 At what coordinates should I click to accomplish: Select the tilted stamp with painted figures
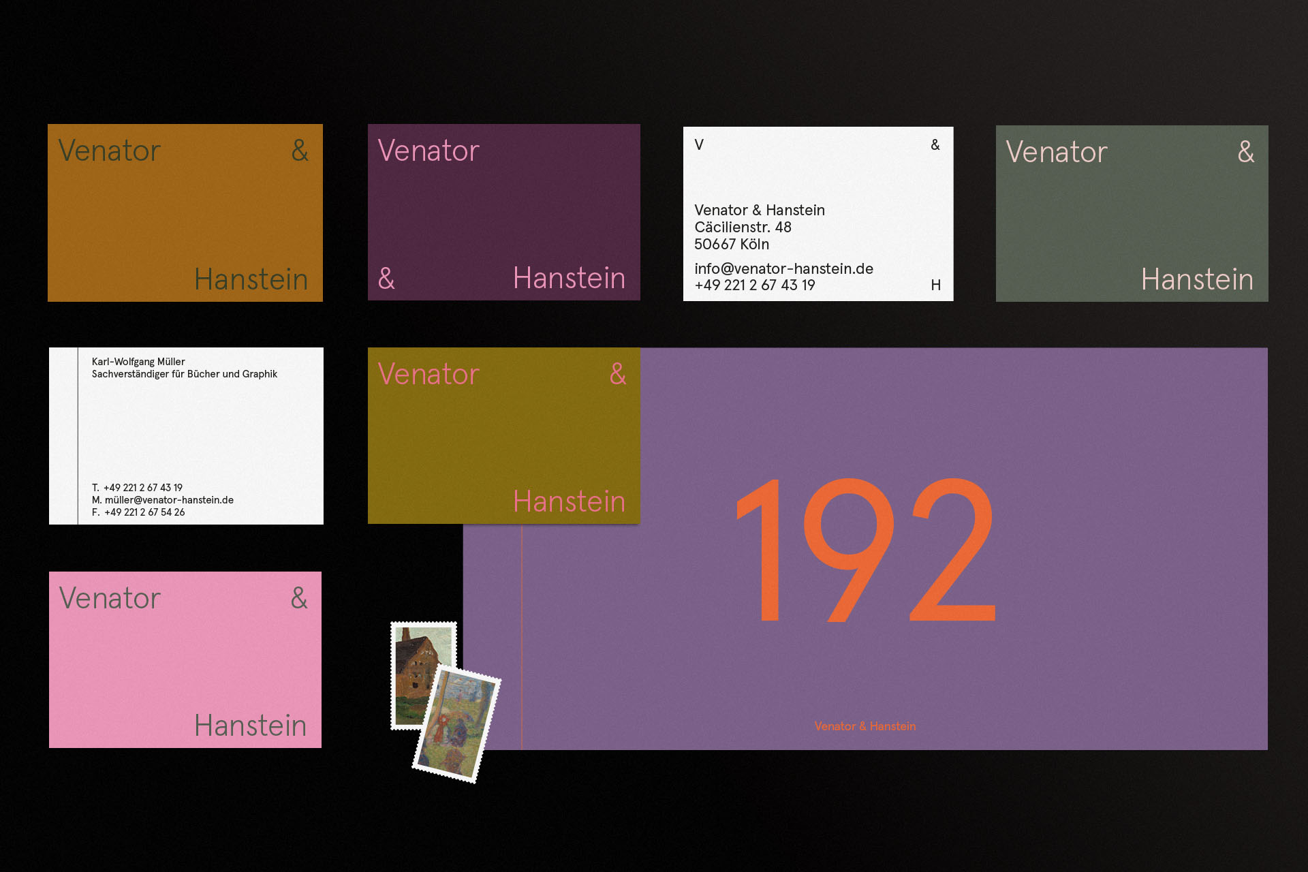tap(457, 725)
